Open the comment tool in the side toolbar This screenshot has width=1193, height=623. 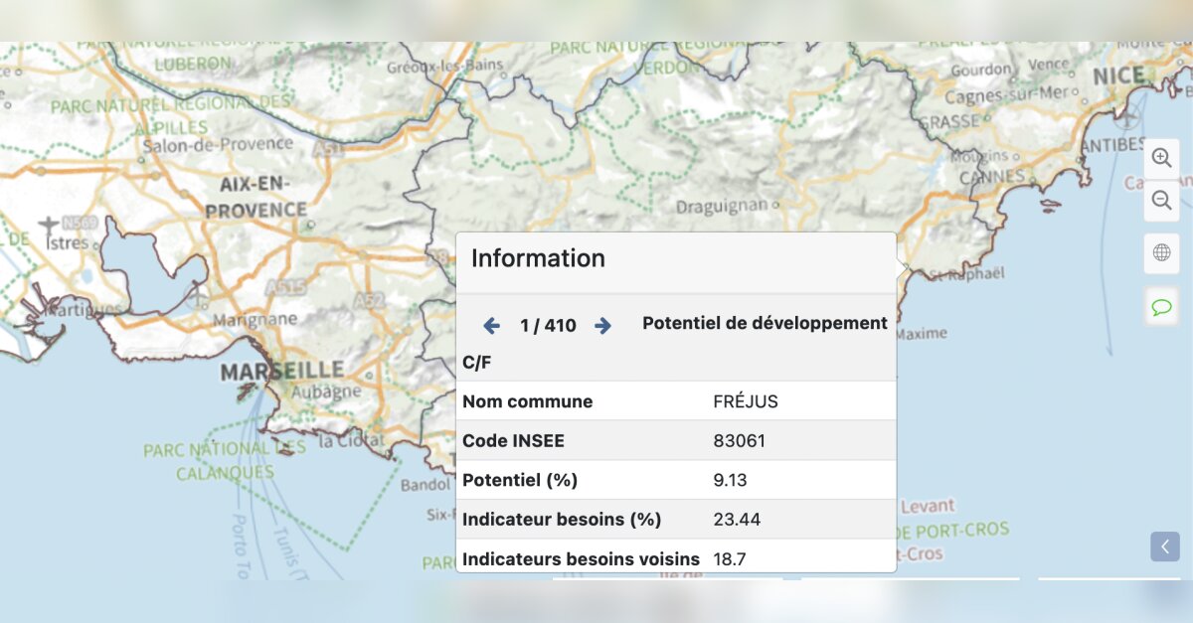1161,307
